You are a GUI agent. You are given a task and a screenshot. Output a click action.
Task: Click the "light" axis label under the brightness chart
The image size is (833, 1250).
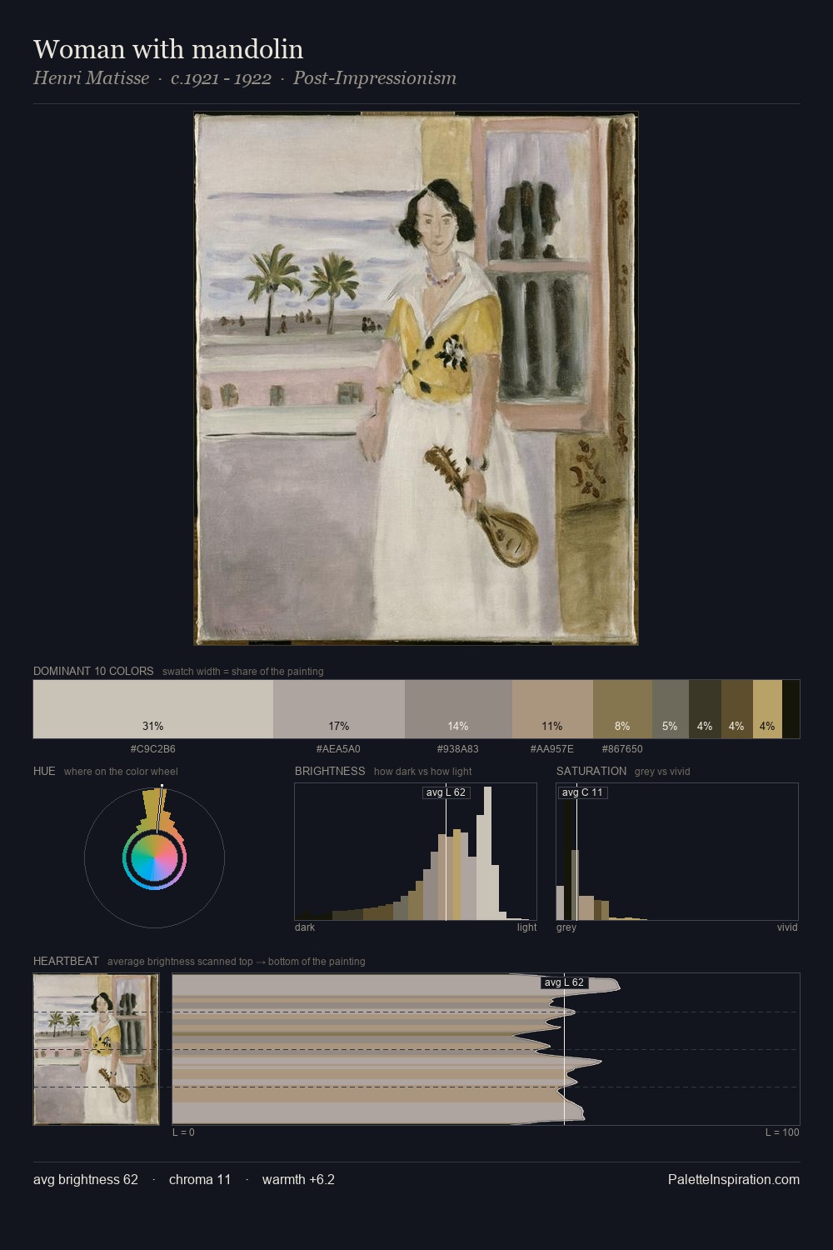click(x=527, y=927)
